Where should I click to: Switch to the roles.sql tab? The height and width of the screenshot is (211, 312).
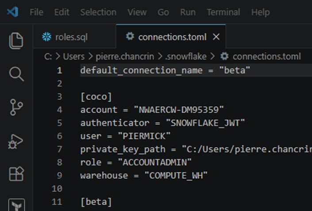(x=71, y=37)
